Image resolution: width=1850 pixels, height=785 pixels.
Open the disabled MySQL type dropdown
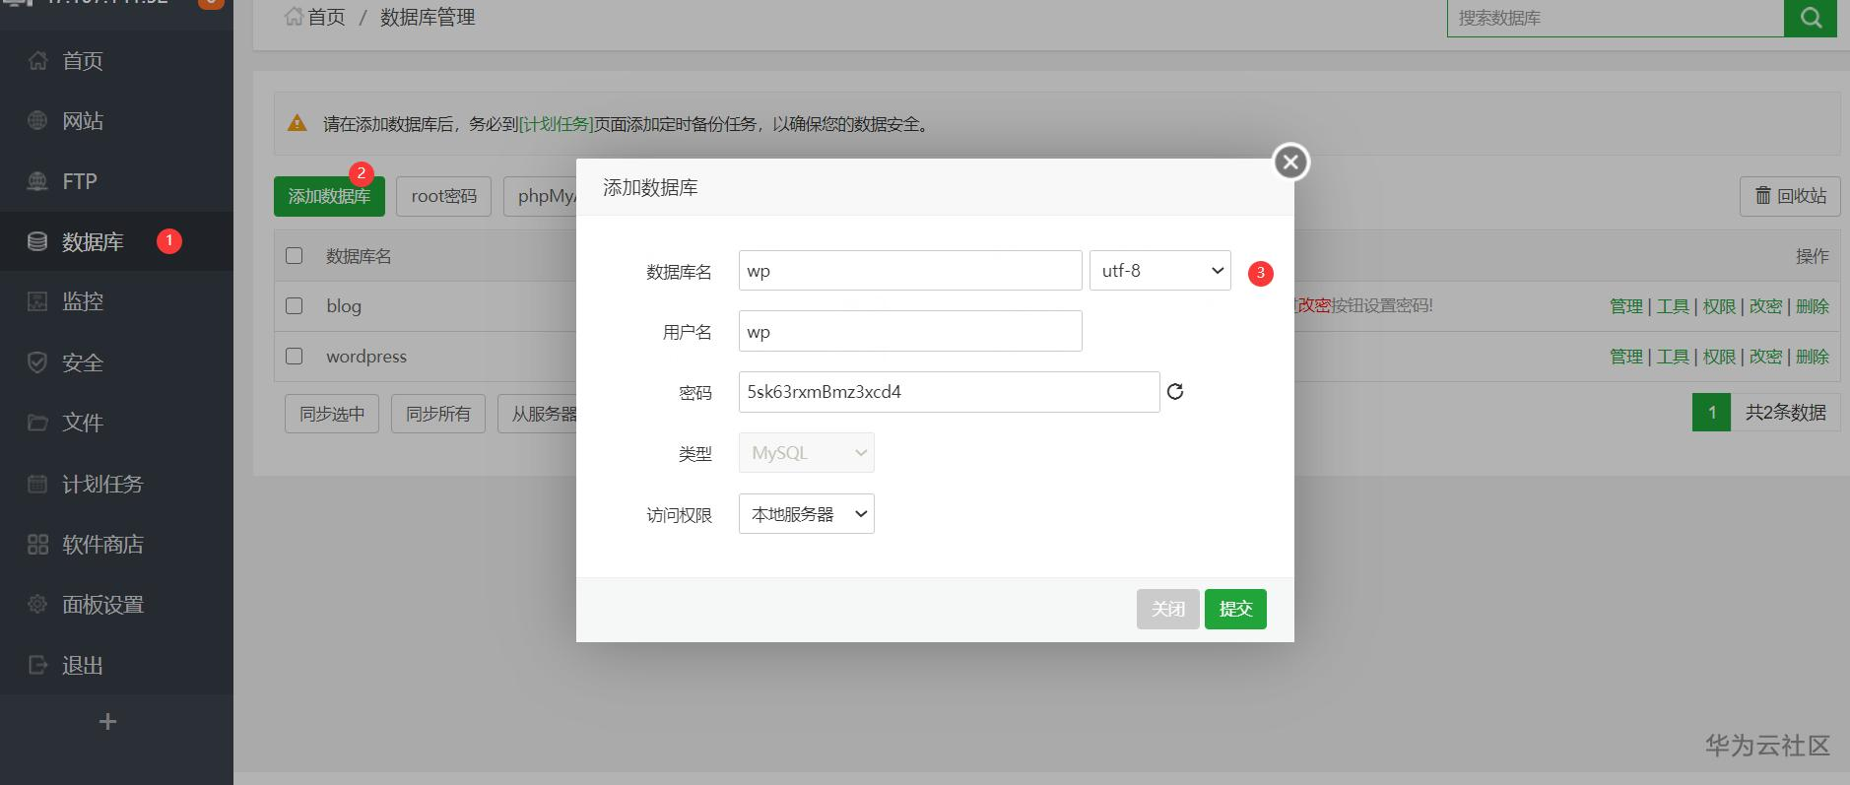click(807, 453)
